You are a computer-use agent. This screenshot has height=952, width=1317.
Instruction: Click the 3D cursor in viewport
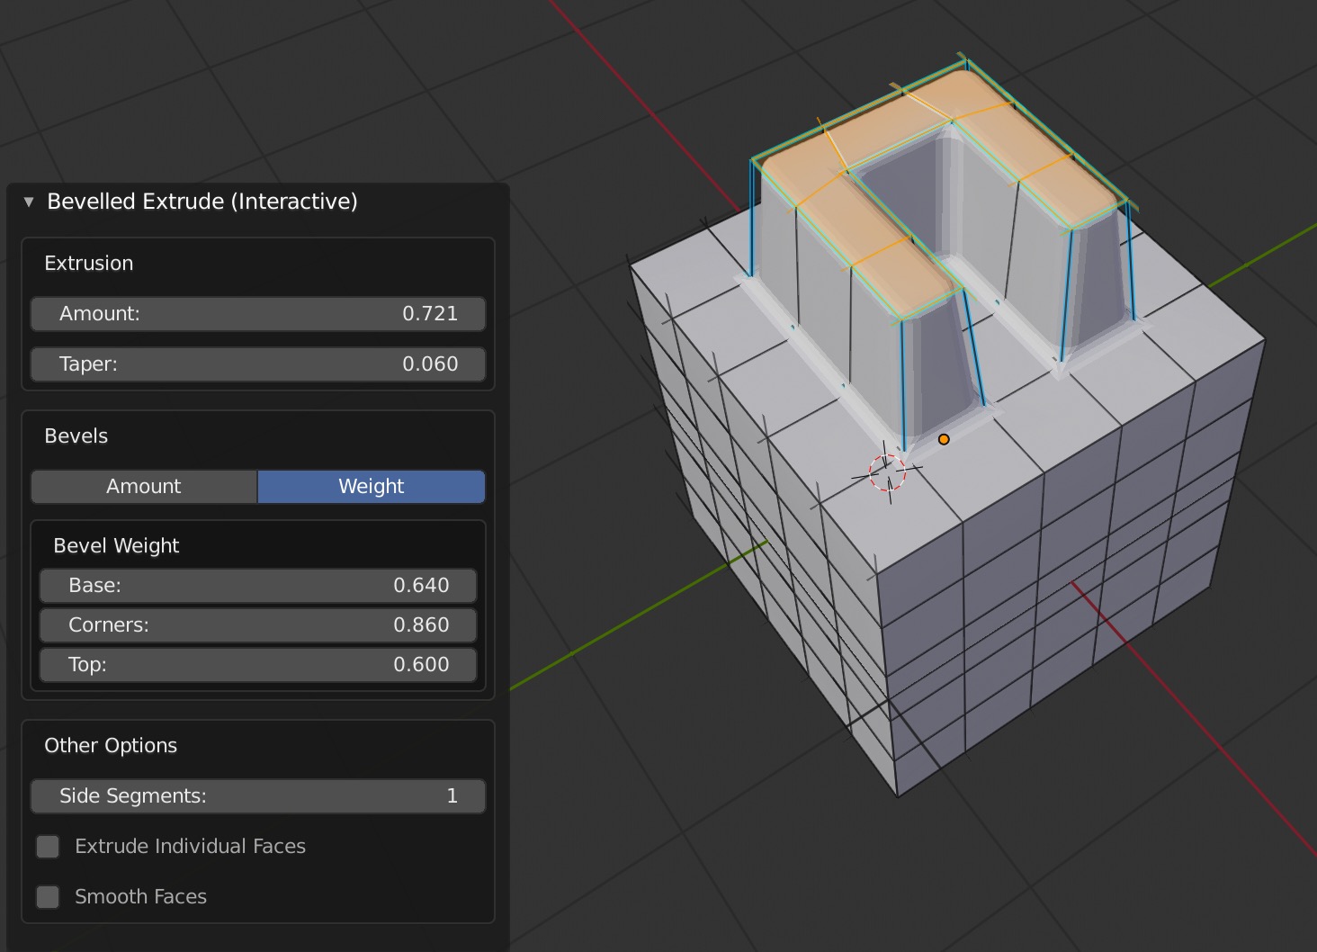pos(888,472)
